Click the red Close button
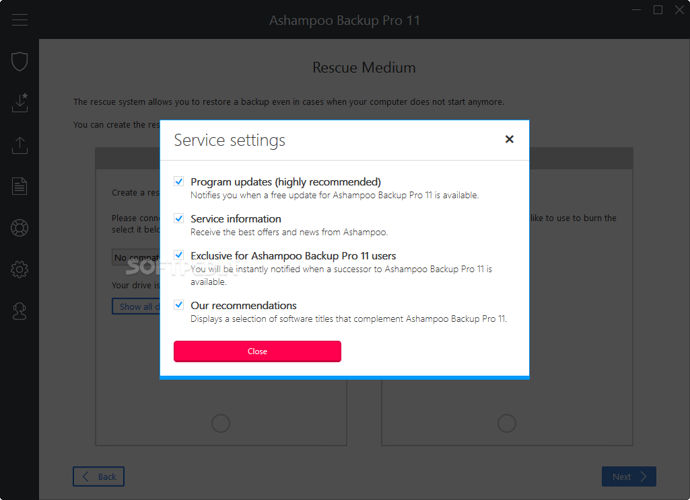The image size is (690, 500). tap(257, 351)
